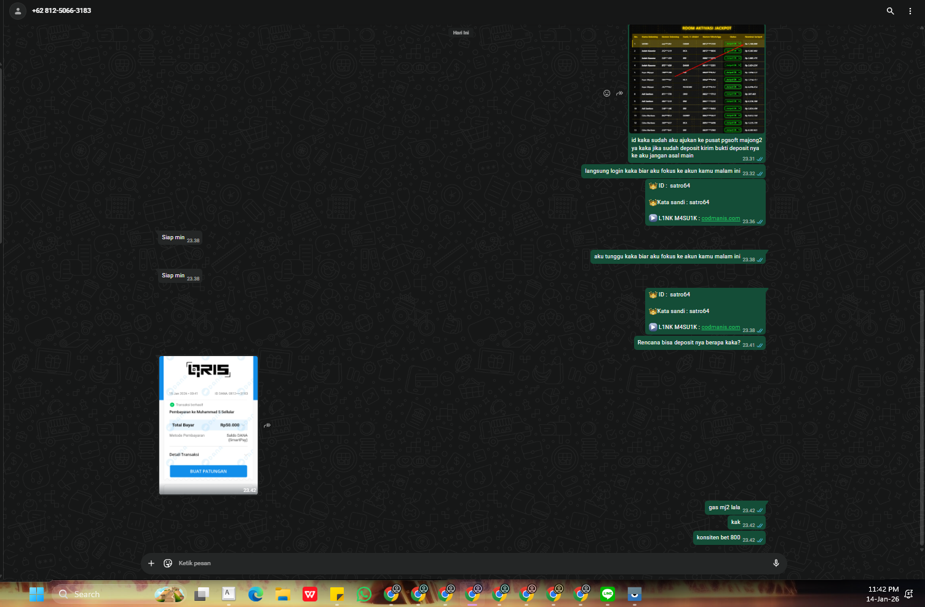Forward the QRIS payment receipt image
The width and height of the screenshot is (925, 607).
[x=267, y=426]
